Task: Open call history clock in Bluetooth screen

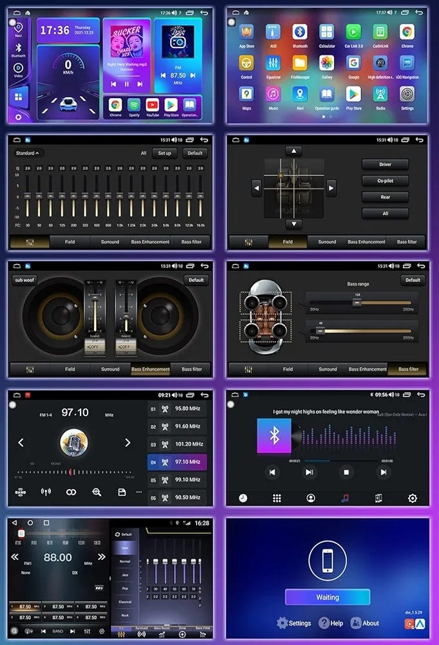Action: click(243, 498)
